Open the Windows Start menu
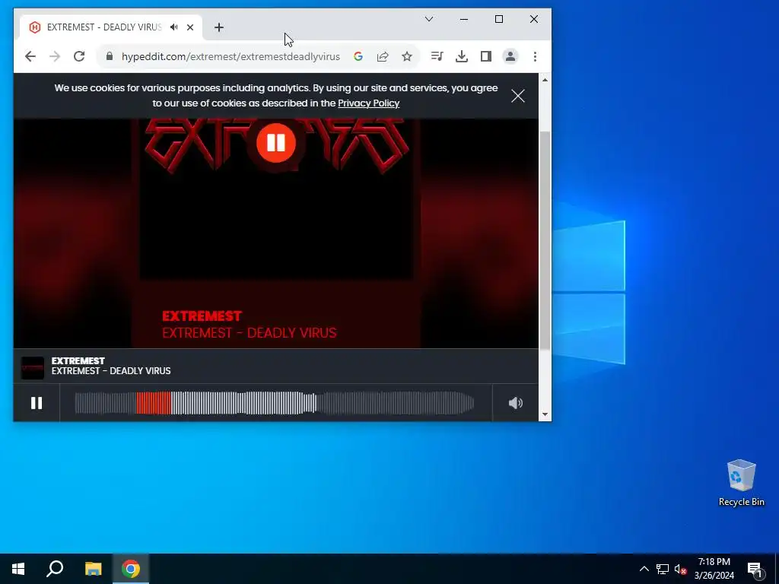This screenshot has height=584, width=779. 18,569
